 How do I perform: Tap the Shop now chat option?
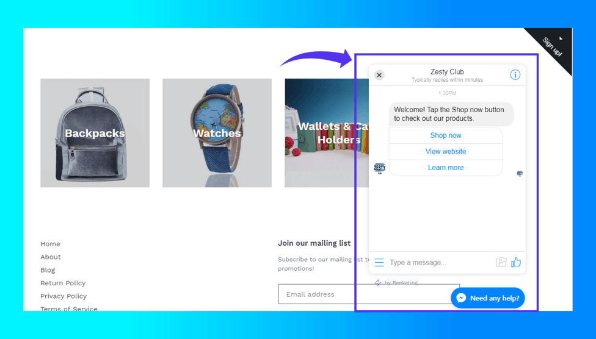pos(445,135)
